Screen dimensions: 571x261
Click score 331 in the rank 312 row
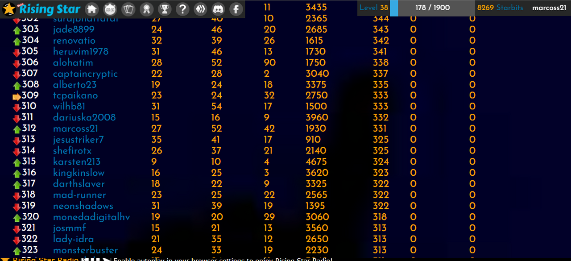tap(381, 129)
